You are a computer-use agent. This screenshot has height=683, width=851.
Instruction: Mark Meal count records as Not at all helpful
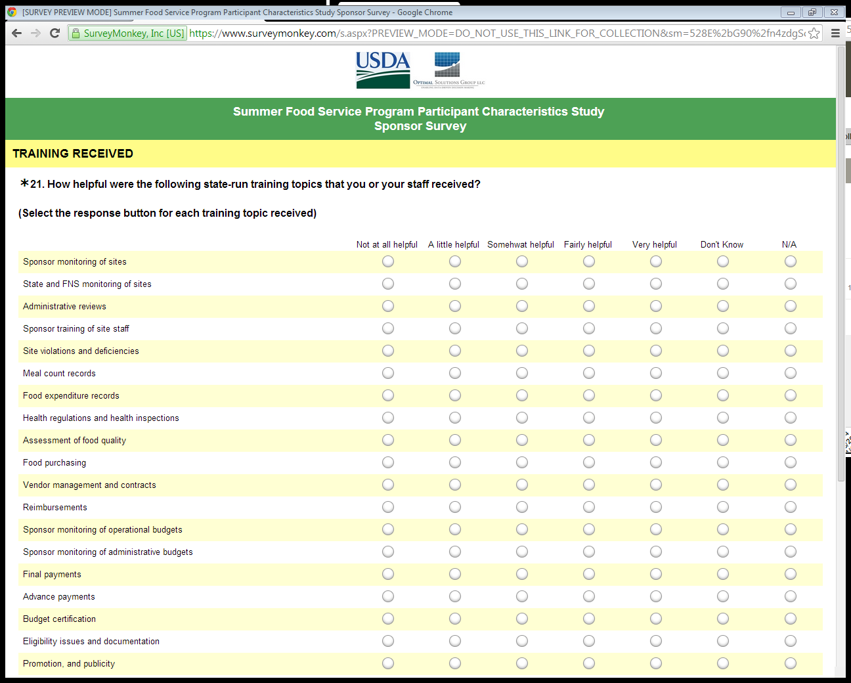[x=388, y=373]
